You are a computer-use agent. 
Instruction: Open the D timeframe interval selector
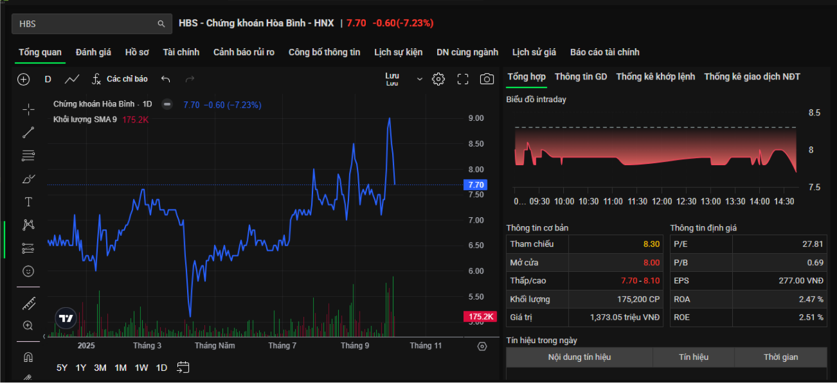48,79
